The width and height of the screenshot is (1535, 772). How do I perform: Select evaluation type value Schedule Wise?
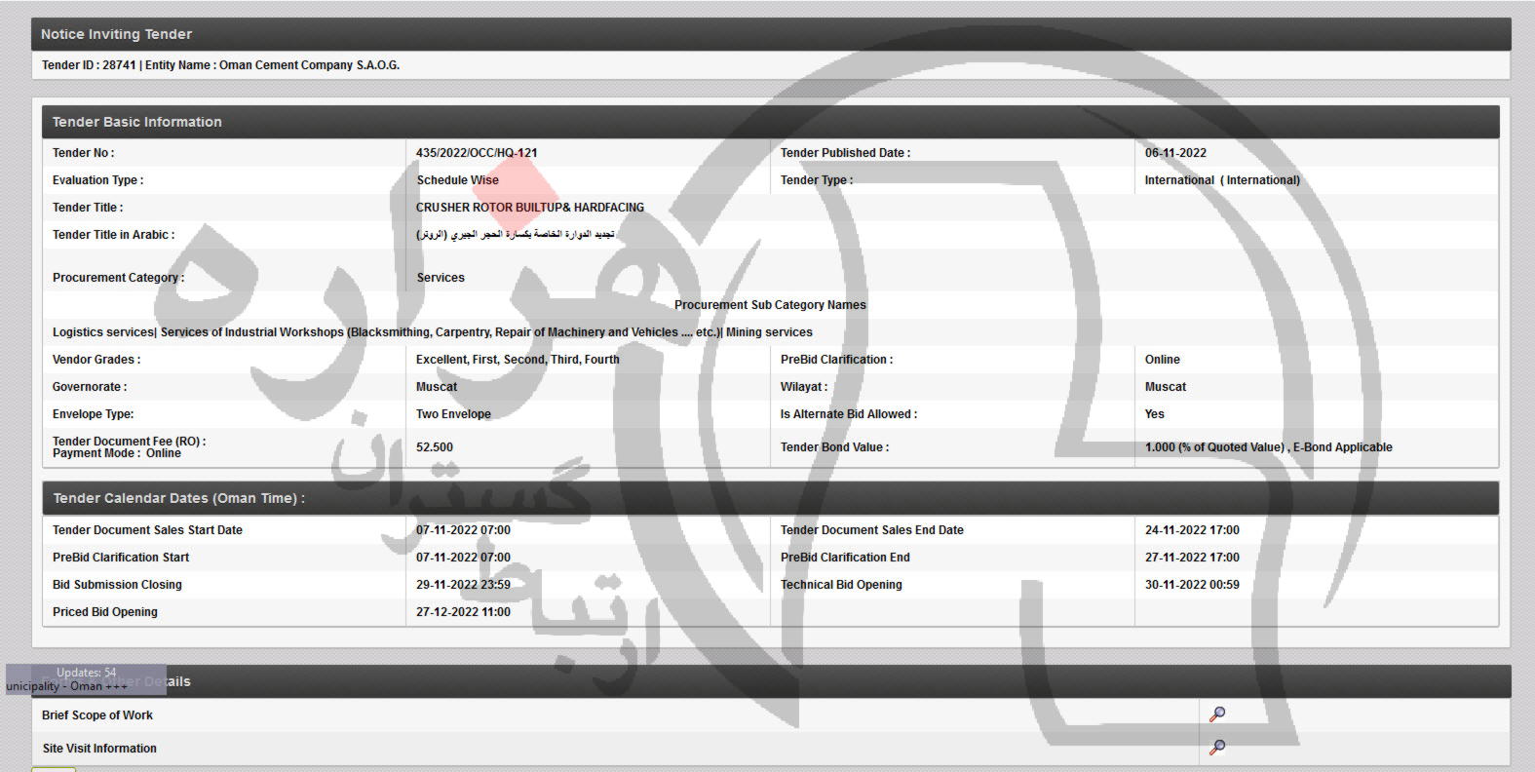[x=457, y=180]
